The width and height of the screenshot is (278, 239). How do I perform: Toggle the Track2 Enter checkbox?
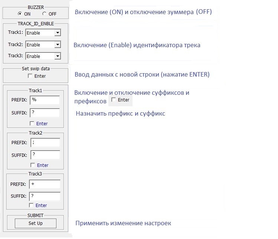33,165
